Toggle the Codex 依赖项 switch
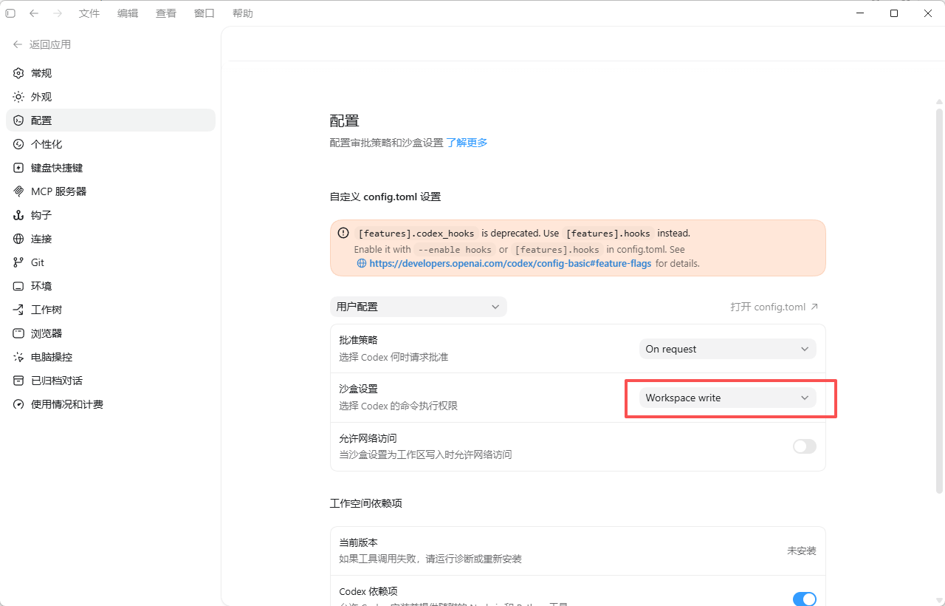The width and height of the screenshot is (945, 606). (804, 599)
